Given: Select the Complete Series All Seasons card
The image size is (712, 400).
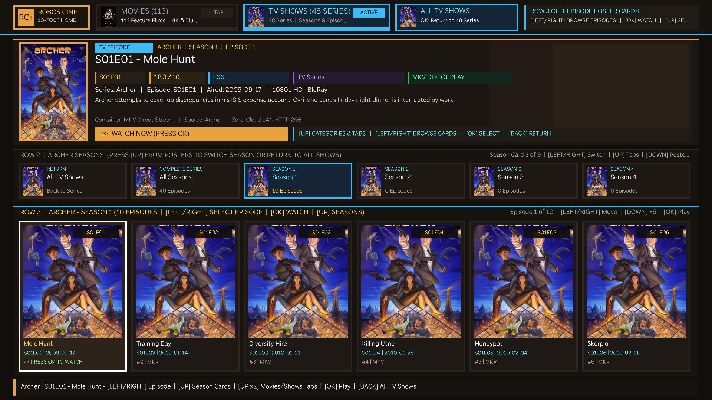Looking at the screenshot, I should pos(185,181).
